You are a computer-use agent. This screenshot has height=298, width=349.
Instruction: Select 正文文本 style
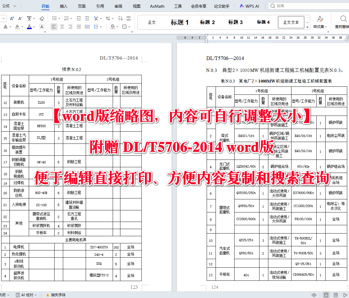tap(291, 22)
